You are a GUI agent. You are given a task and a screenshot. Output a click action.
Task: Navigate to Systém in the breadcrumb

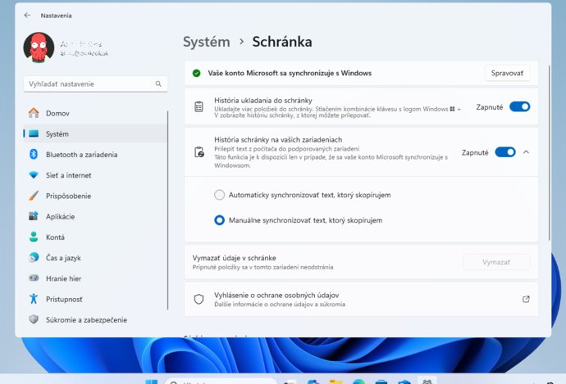[207, 42]
